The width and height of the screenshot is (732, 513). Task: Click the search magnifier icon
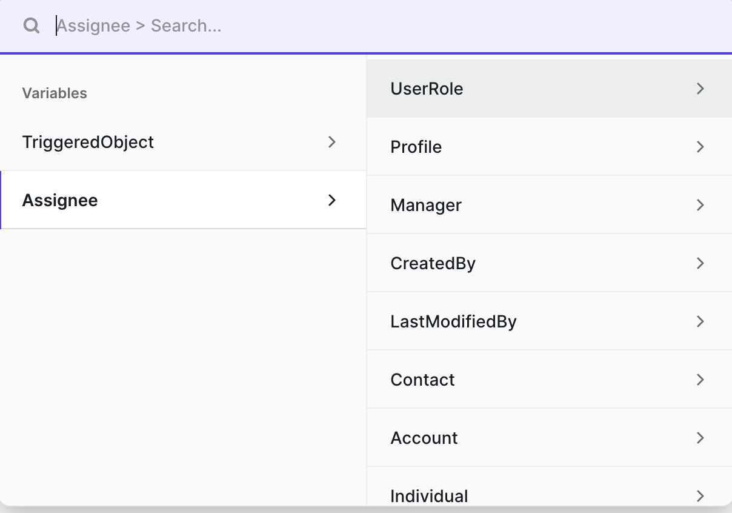[32, 25]
